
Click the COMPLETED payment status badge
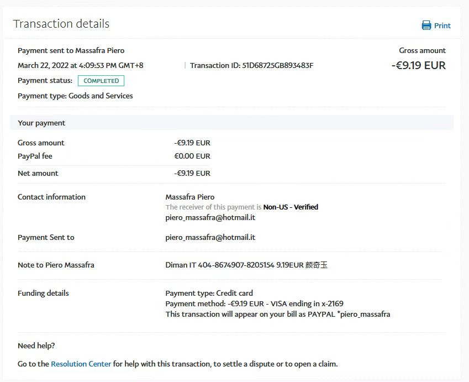tap(101, 81)
